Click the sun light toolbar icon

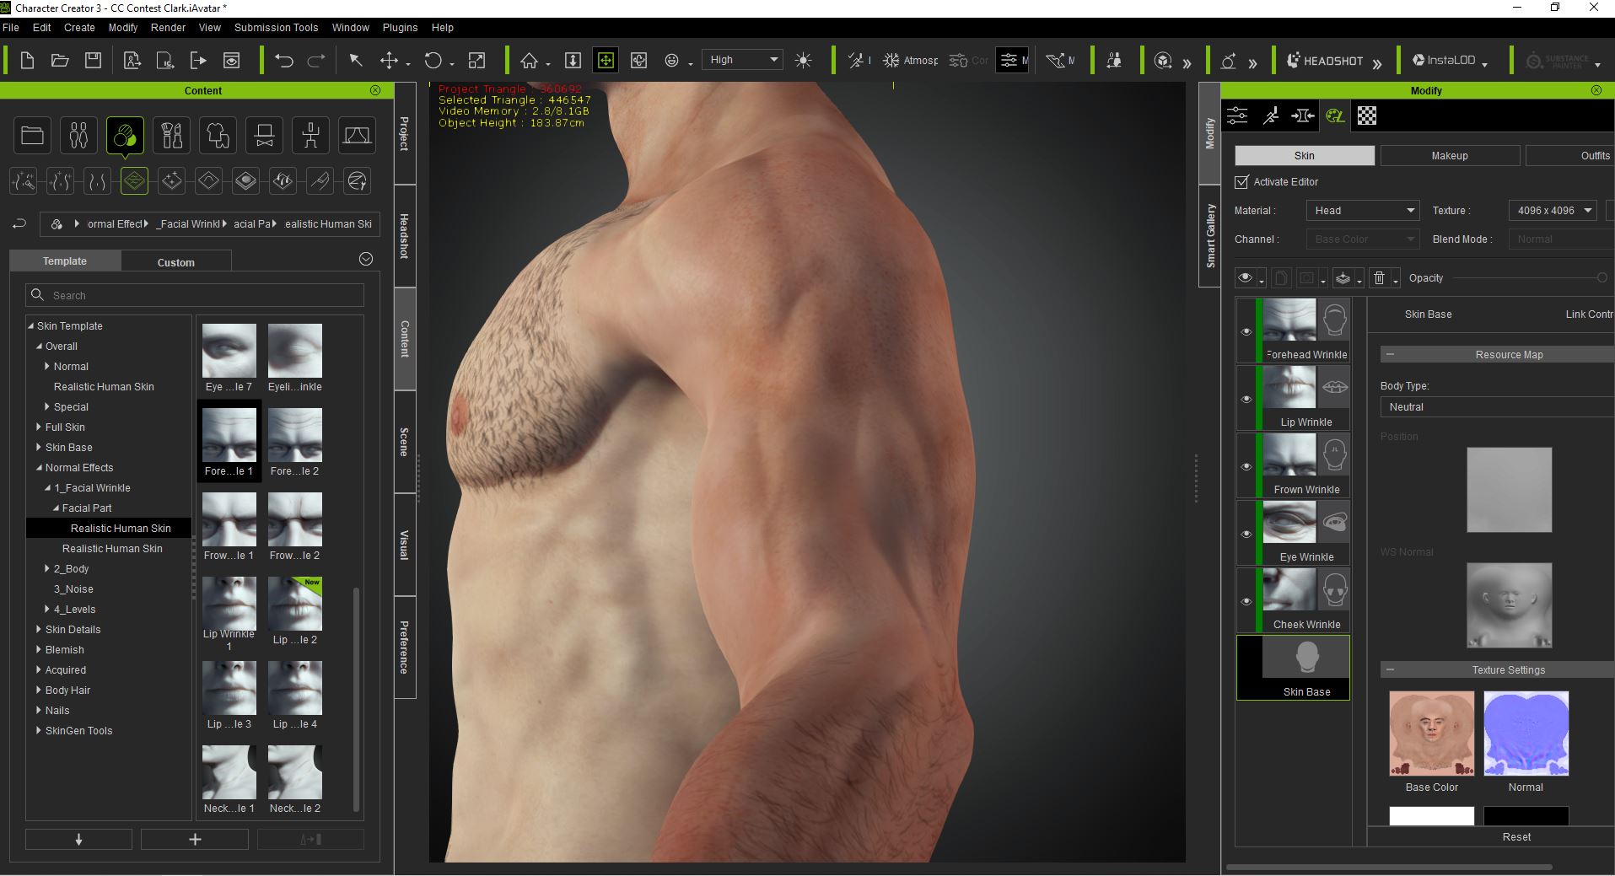(x=804, y=60)
